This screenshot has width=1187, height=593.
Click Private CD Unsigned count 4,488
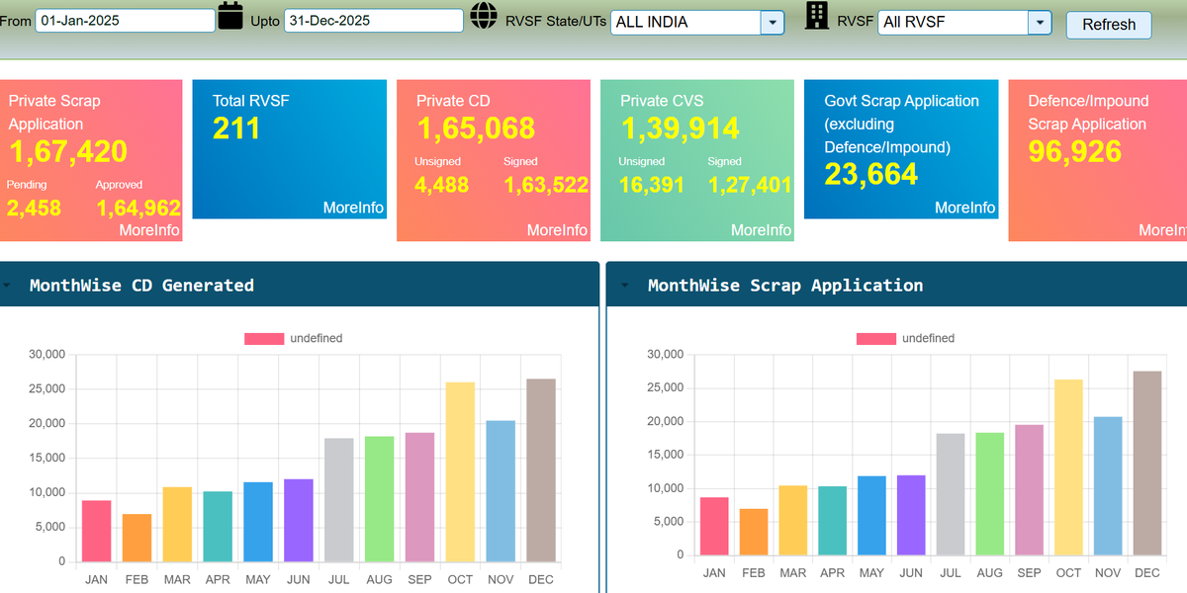(x=441, y=185)
